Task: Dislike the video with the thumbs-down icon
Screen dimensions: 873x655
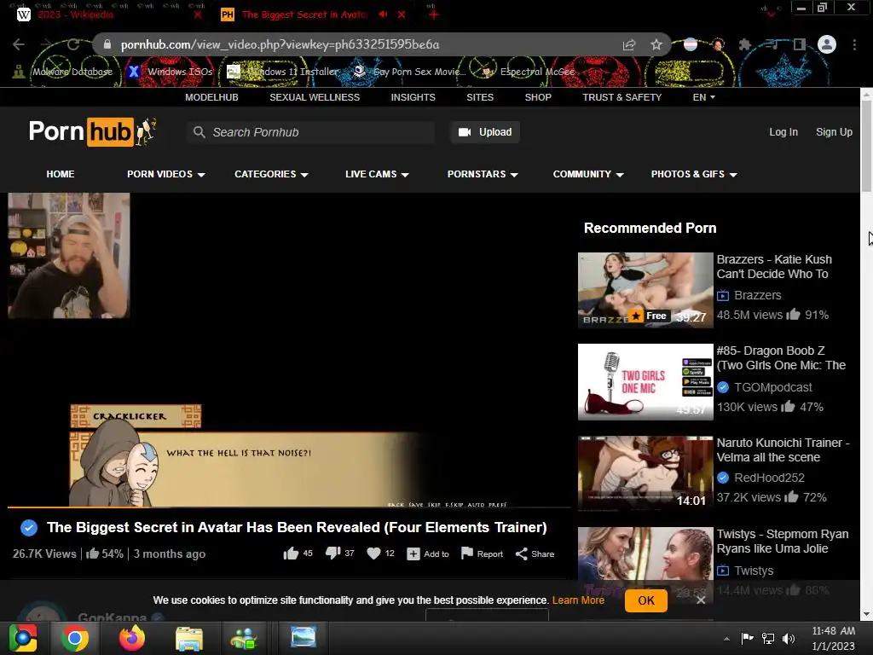Action: point(333,553)
